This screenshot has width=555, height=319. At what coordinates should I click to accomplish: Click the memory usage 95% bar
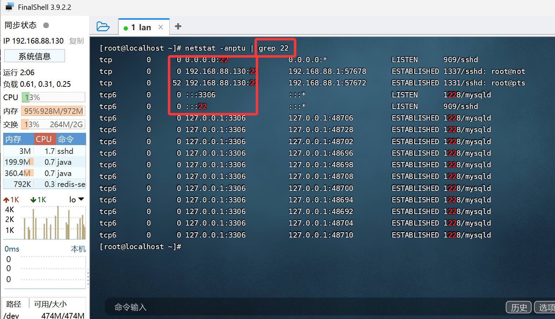(53, 111)
